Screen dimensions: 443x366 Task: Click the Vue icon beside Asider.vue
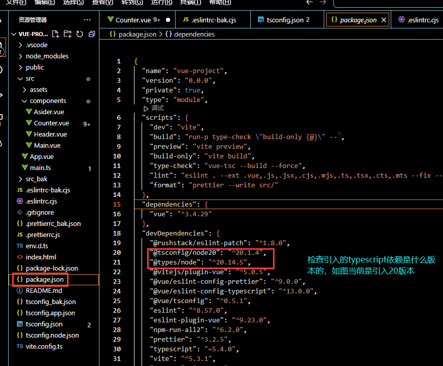29,112
